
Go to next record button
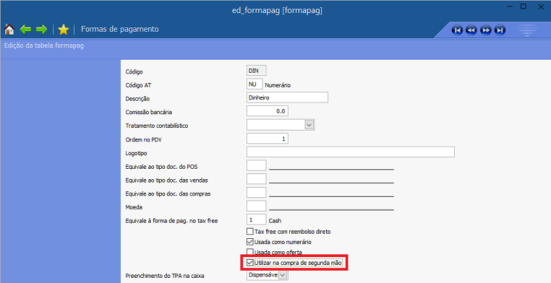tap(485, 30)
